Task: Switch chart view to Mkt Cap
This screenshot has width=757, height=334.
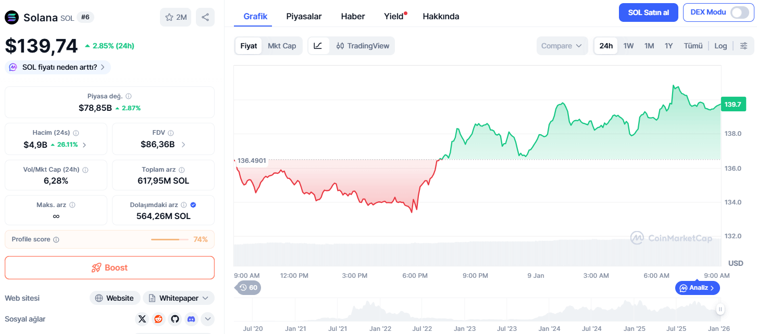Action: coord(282,46)
